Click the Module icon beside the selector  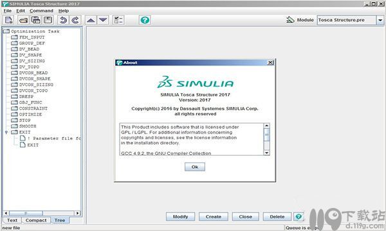(x=290, y=20)
